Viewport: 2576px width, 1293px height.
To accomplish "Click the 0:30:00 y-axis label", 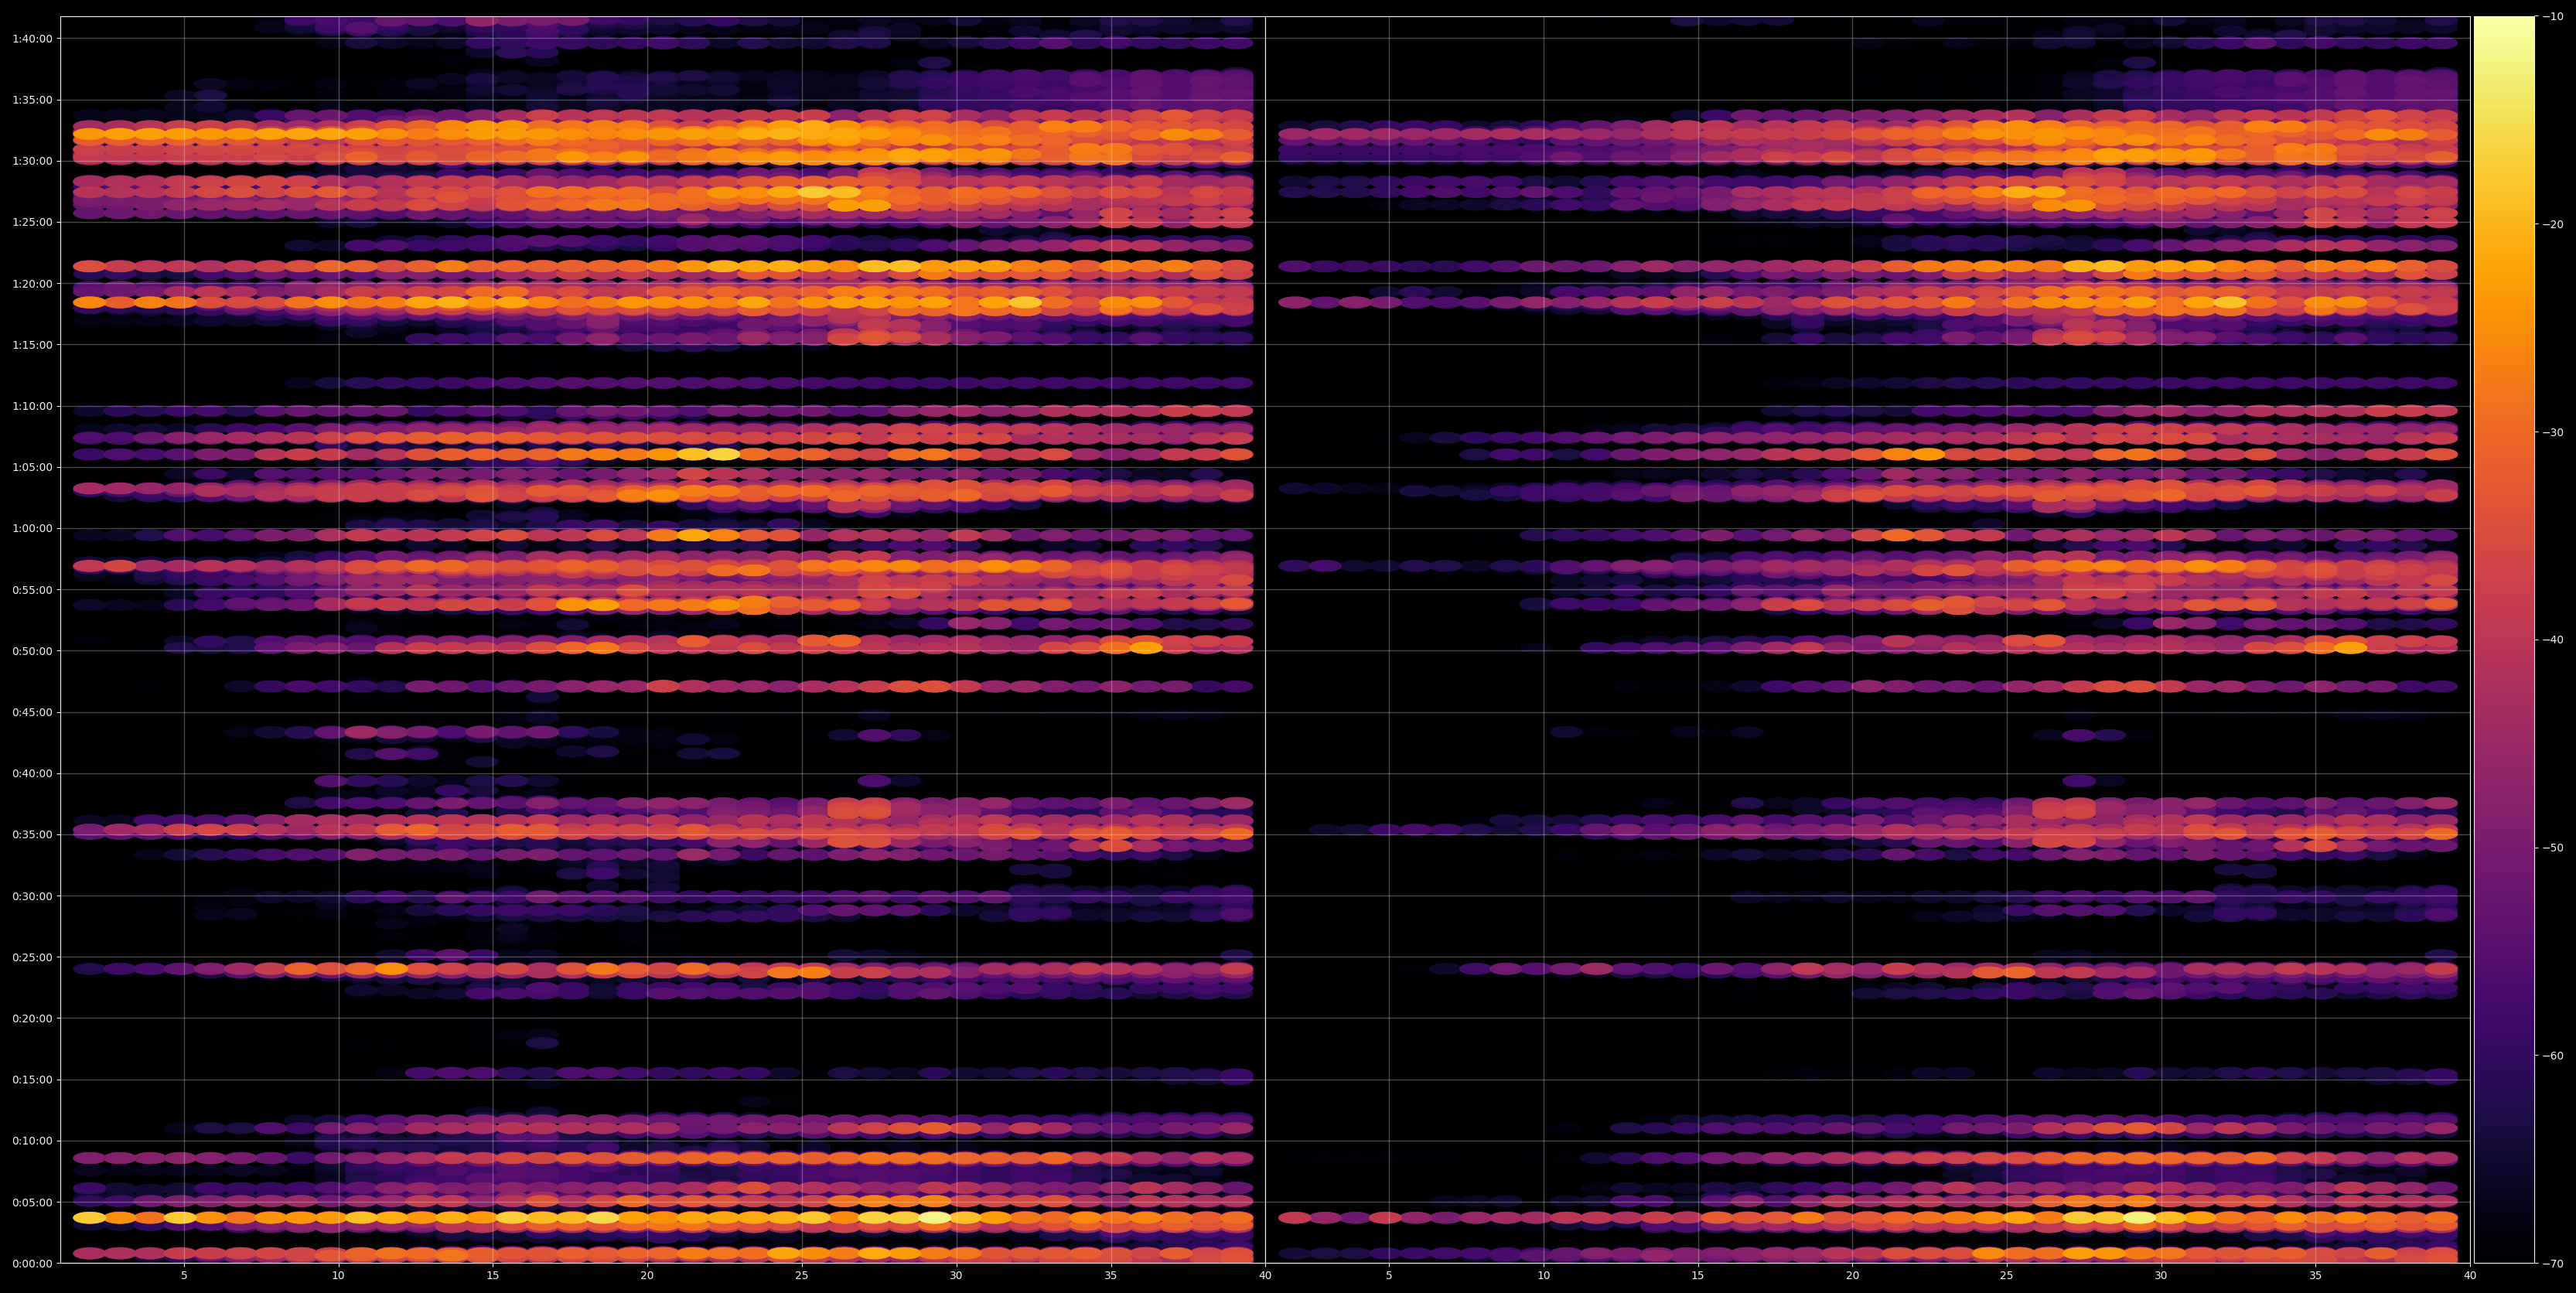I will coord(32,896).
